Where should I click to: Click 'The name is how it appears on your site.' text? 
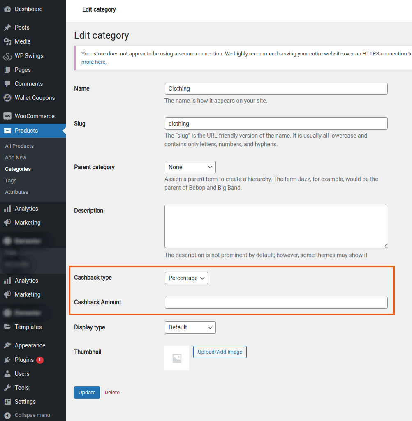tap(216, 101)
